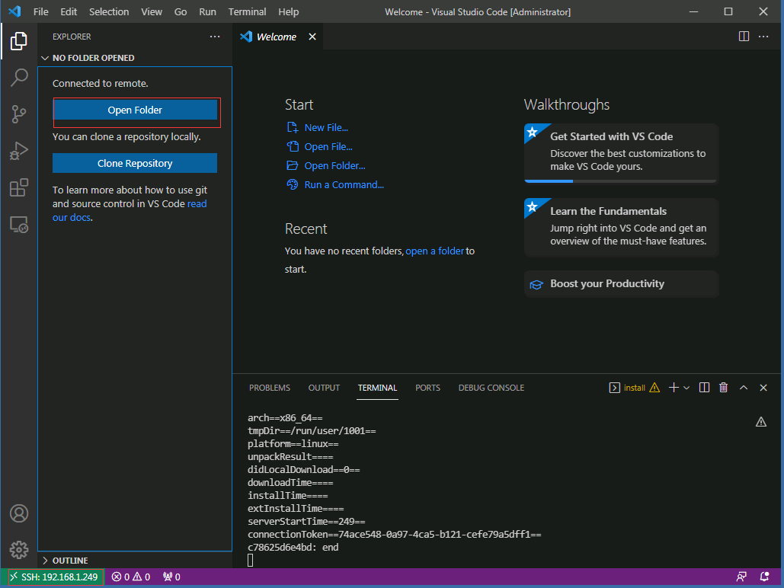Open the Edit menu
Viewport: 784px width, 588px height.
69,11
